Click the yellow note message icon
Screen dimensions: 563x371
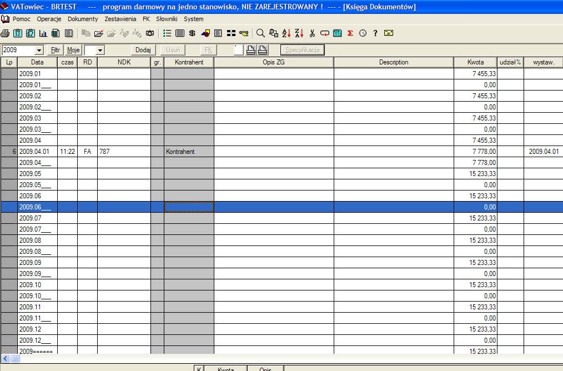click(389, 33)
